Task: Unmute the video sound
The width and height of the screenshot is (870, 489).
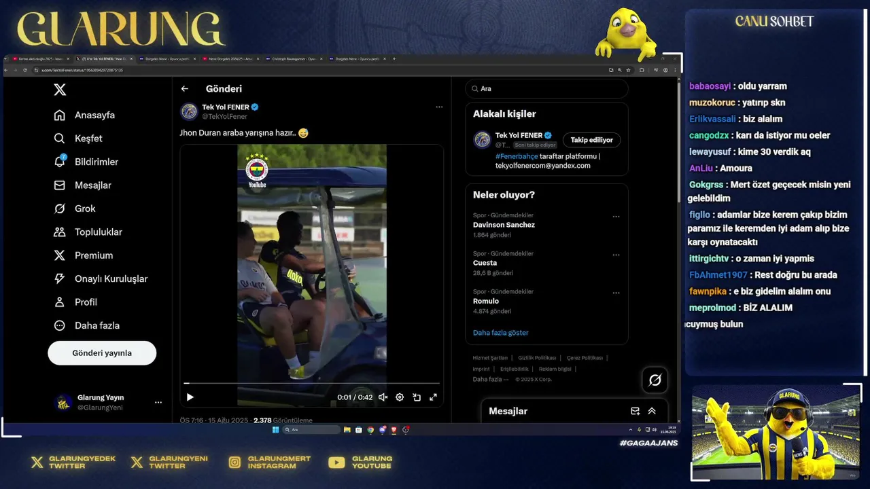Action: [383, 397]
